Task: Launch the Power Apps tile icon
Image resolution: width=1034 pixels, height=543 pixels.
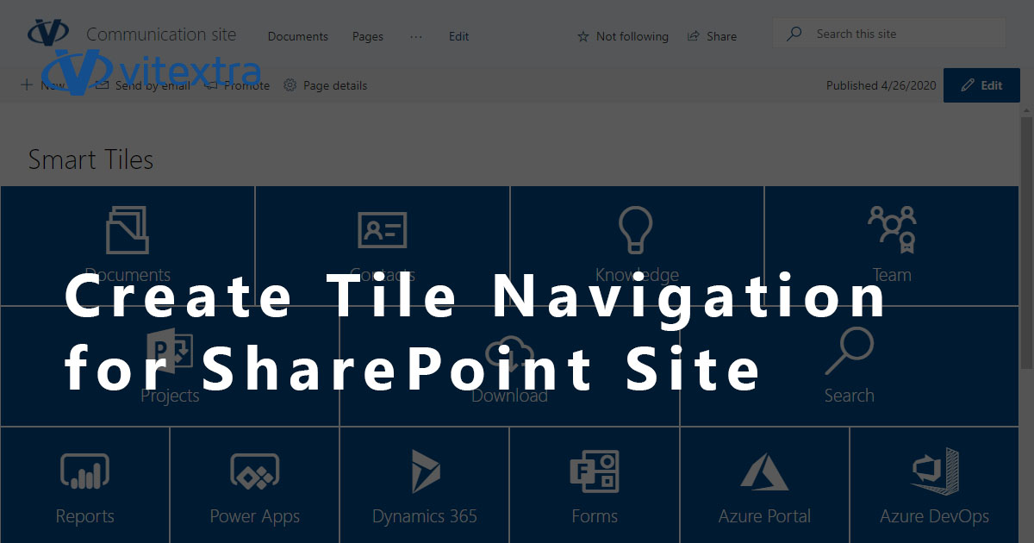Action: pos(254,472)
